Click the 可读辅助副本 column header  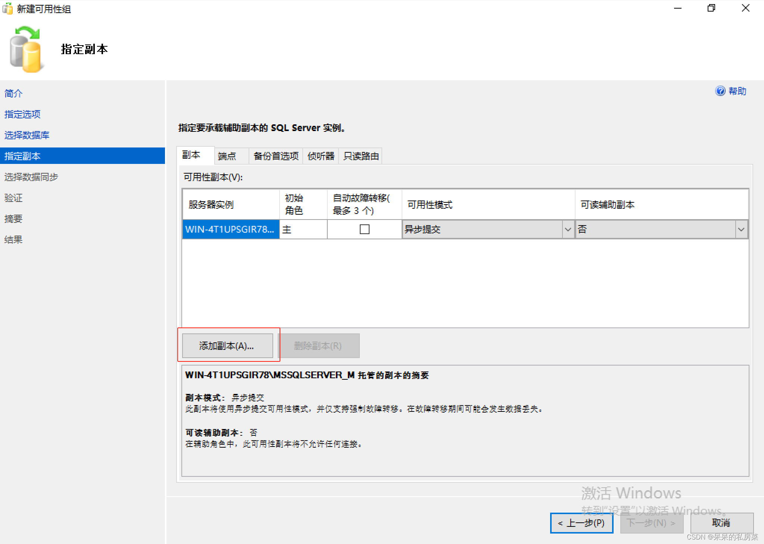tap(661, 204)
